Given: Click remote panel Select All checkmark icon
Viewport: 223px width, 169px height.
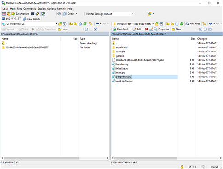Looking at the screenshot, I should point(210,29).
